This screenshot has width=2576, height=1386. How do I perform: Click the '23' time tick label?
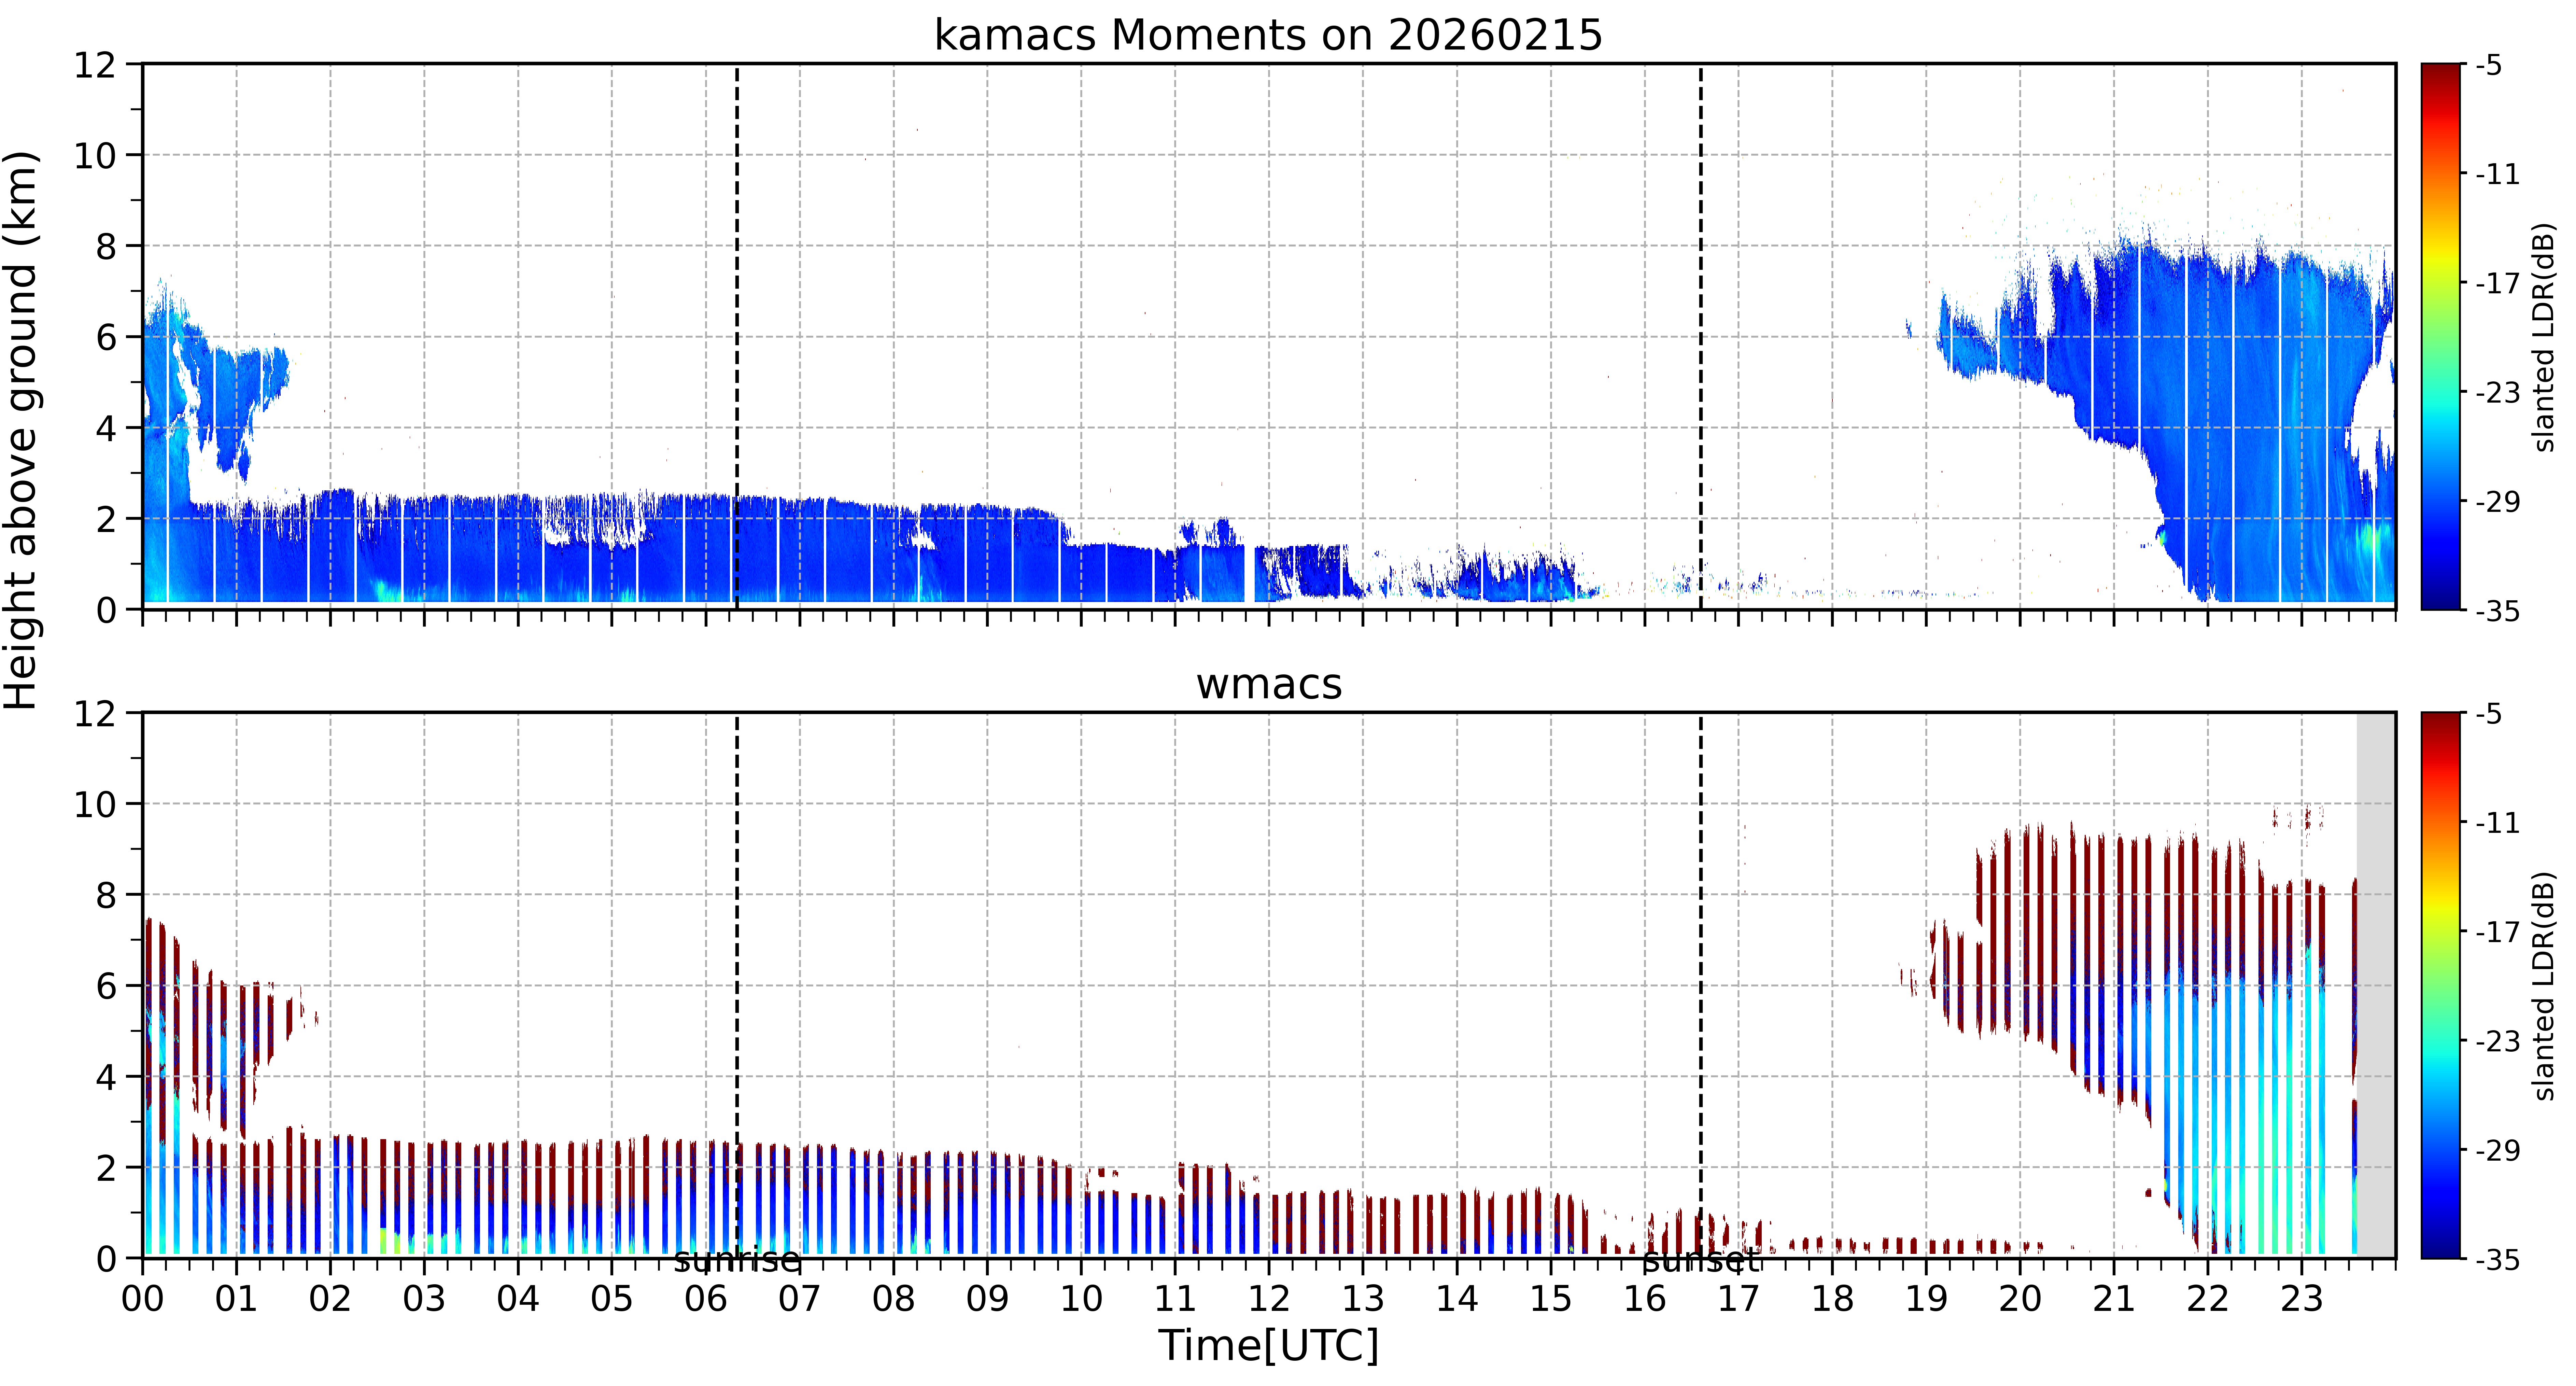point(2301,1299)
